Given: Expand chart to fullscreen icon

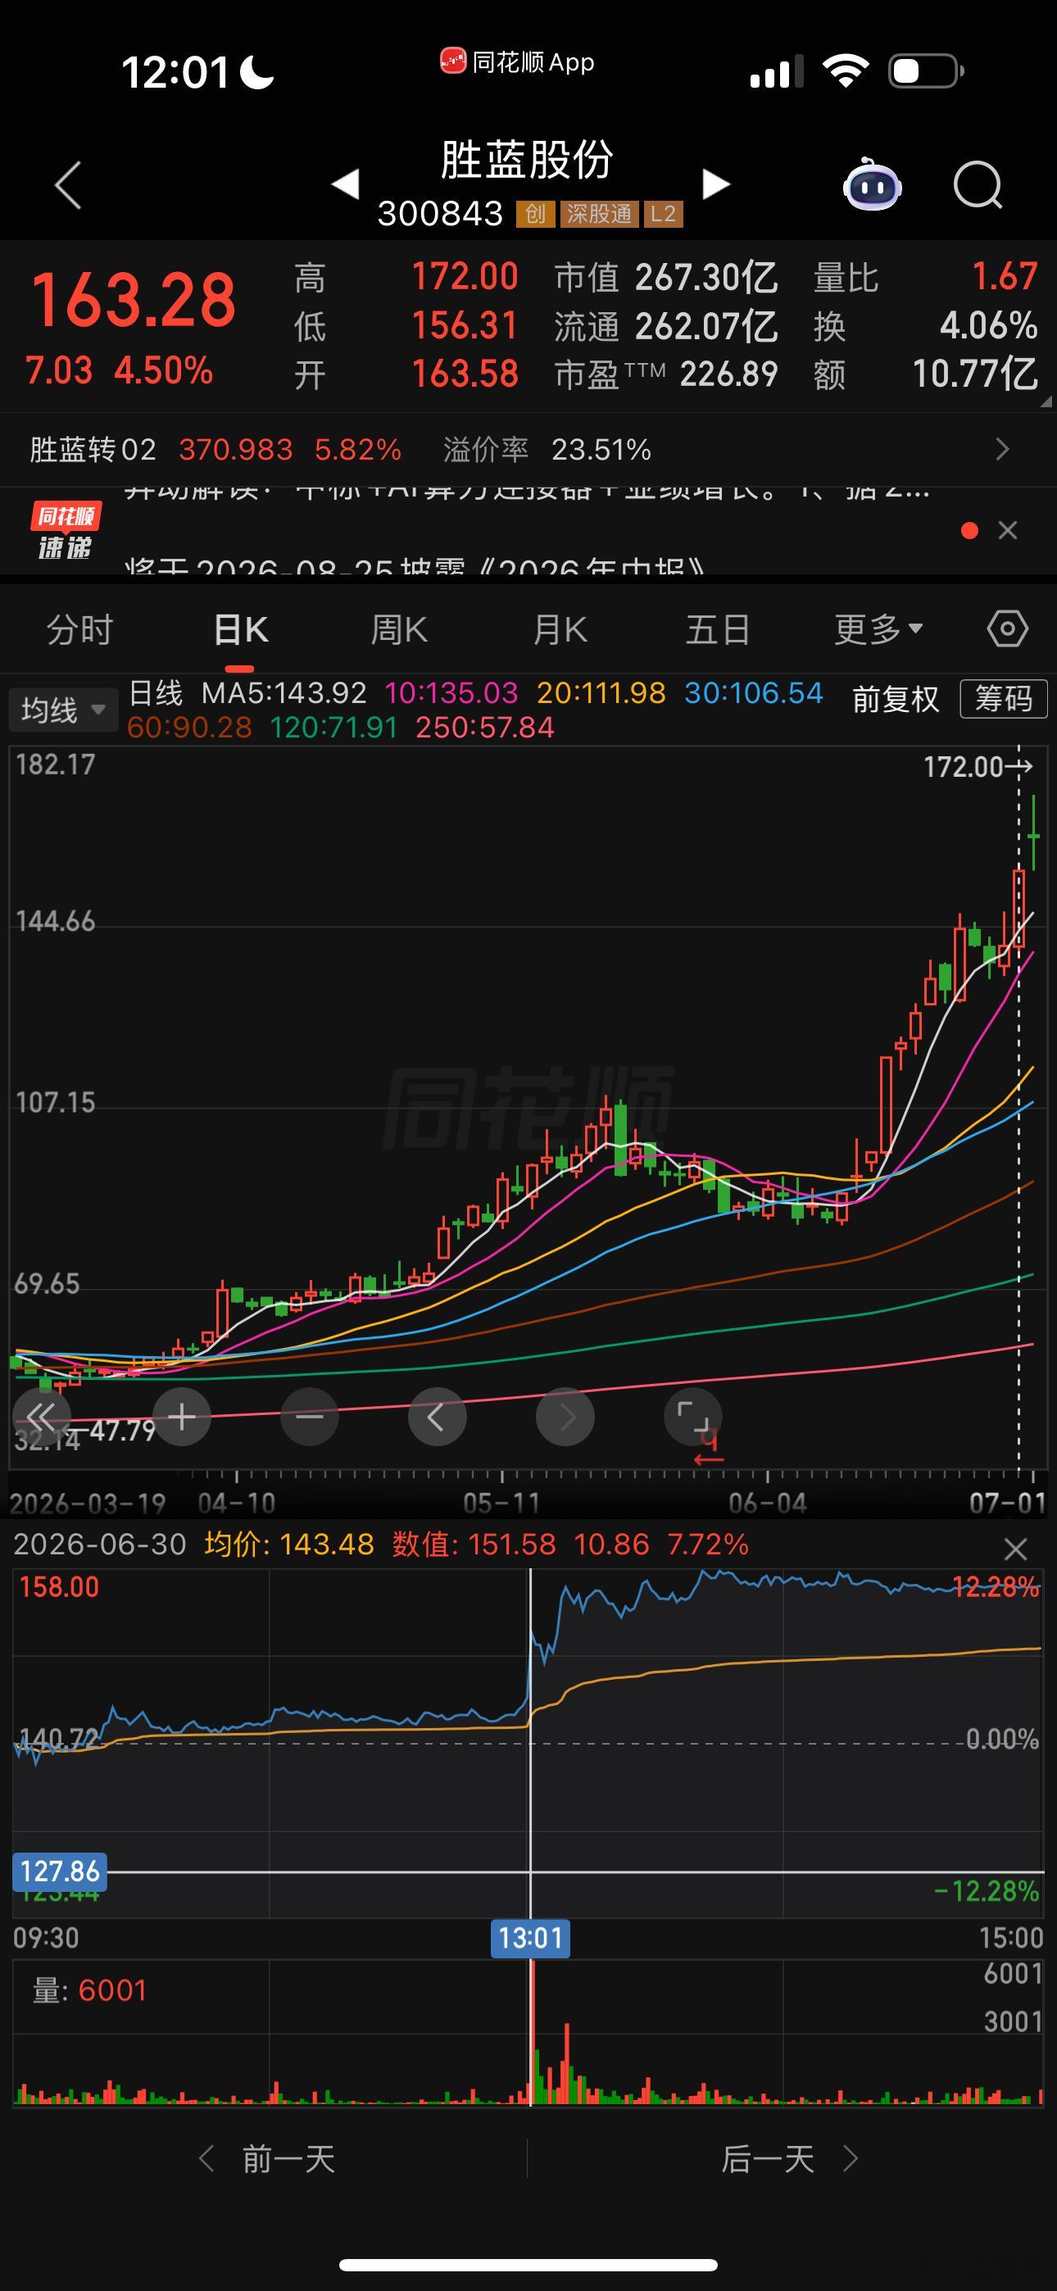Looking at the screenshot, I should [x=693, y=1416].
